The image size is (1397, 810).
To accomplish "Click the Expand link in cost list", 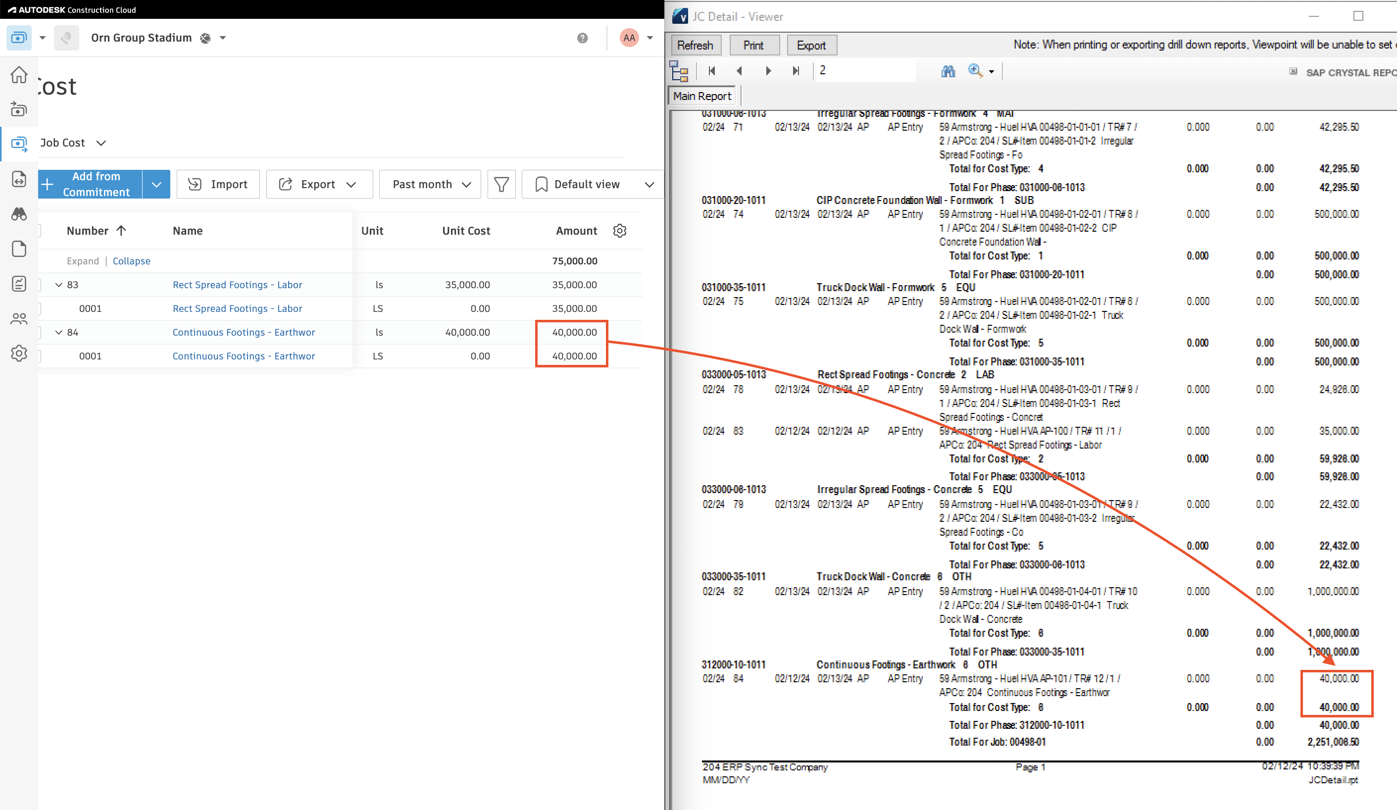I will [x=83, y=259].
